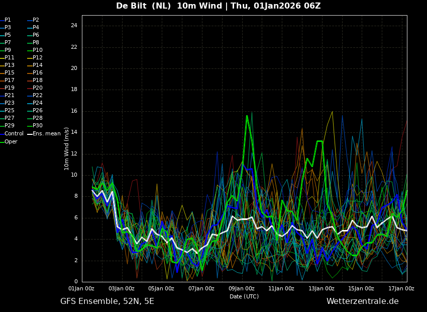The image size is (427, 312).
Task: Pick the 16 value on wind axis
Action: click(x=74, y=111)
